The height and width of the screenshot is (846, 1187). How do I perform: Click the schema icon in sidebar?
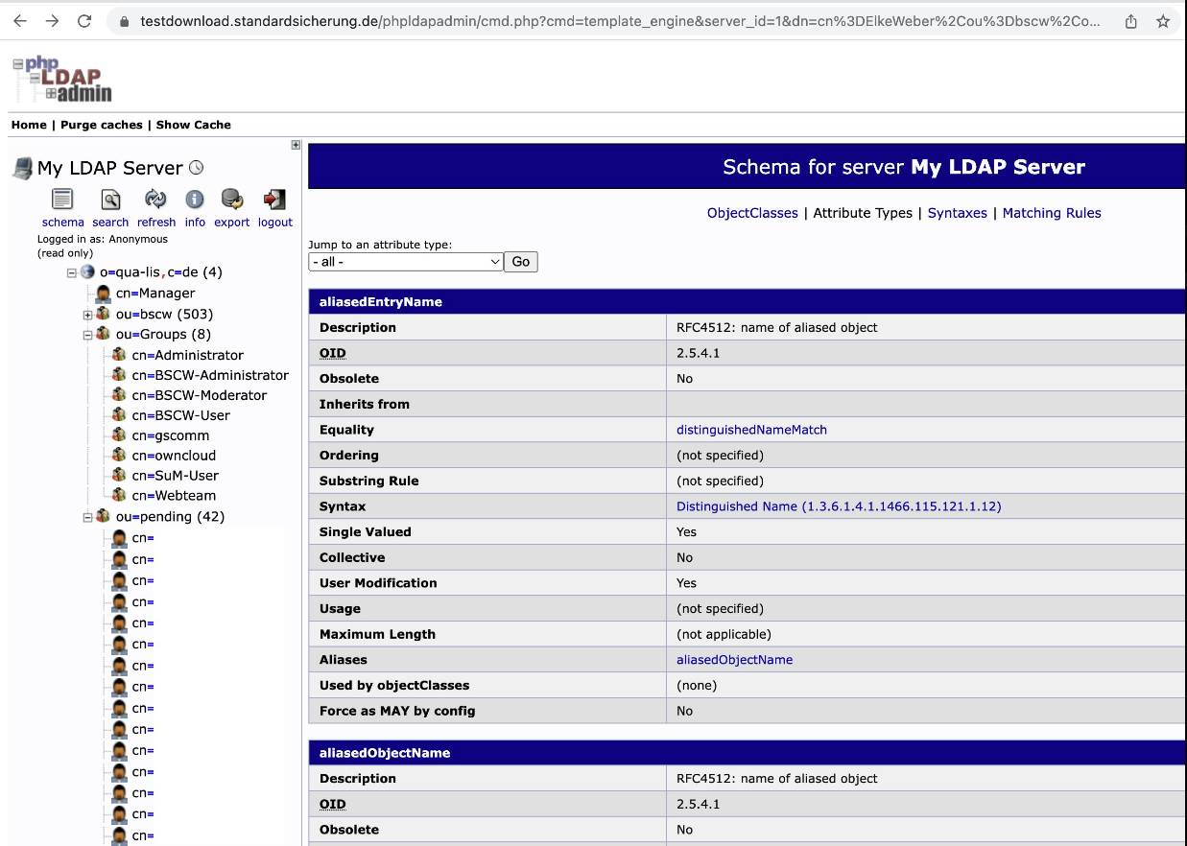62,200
